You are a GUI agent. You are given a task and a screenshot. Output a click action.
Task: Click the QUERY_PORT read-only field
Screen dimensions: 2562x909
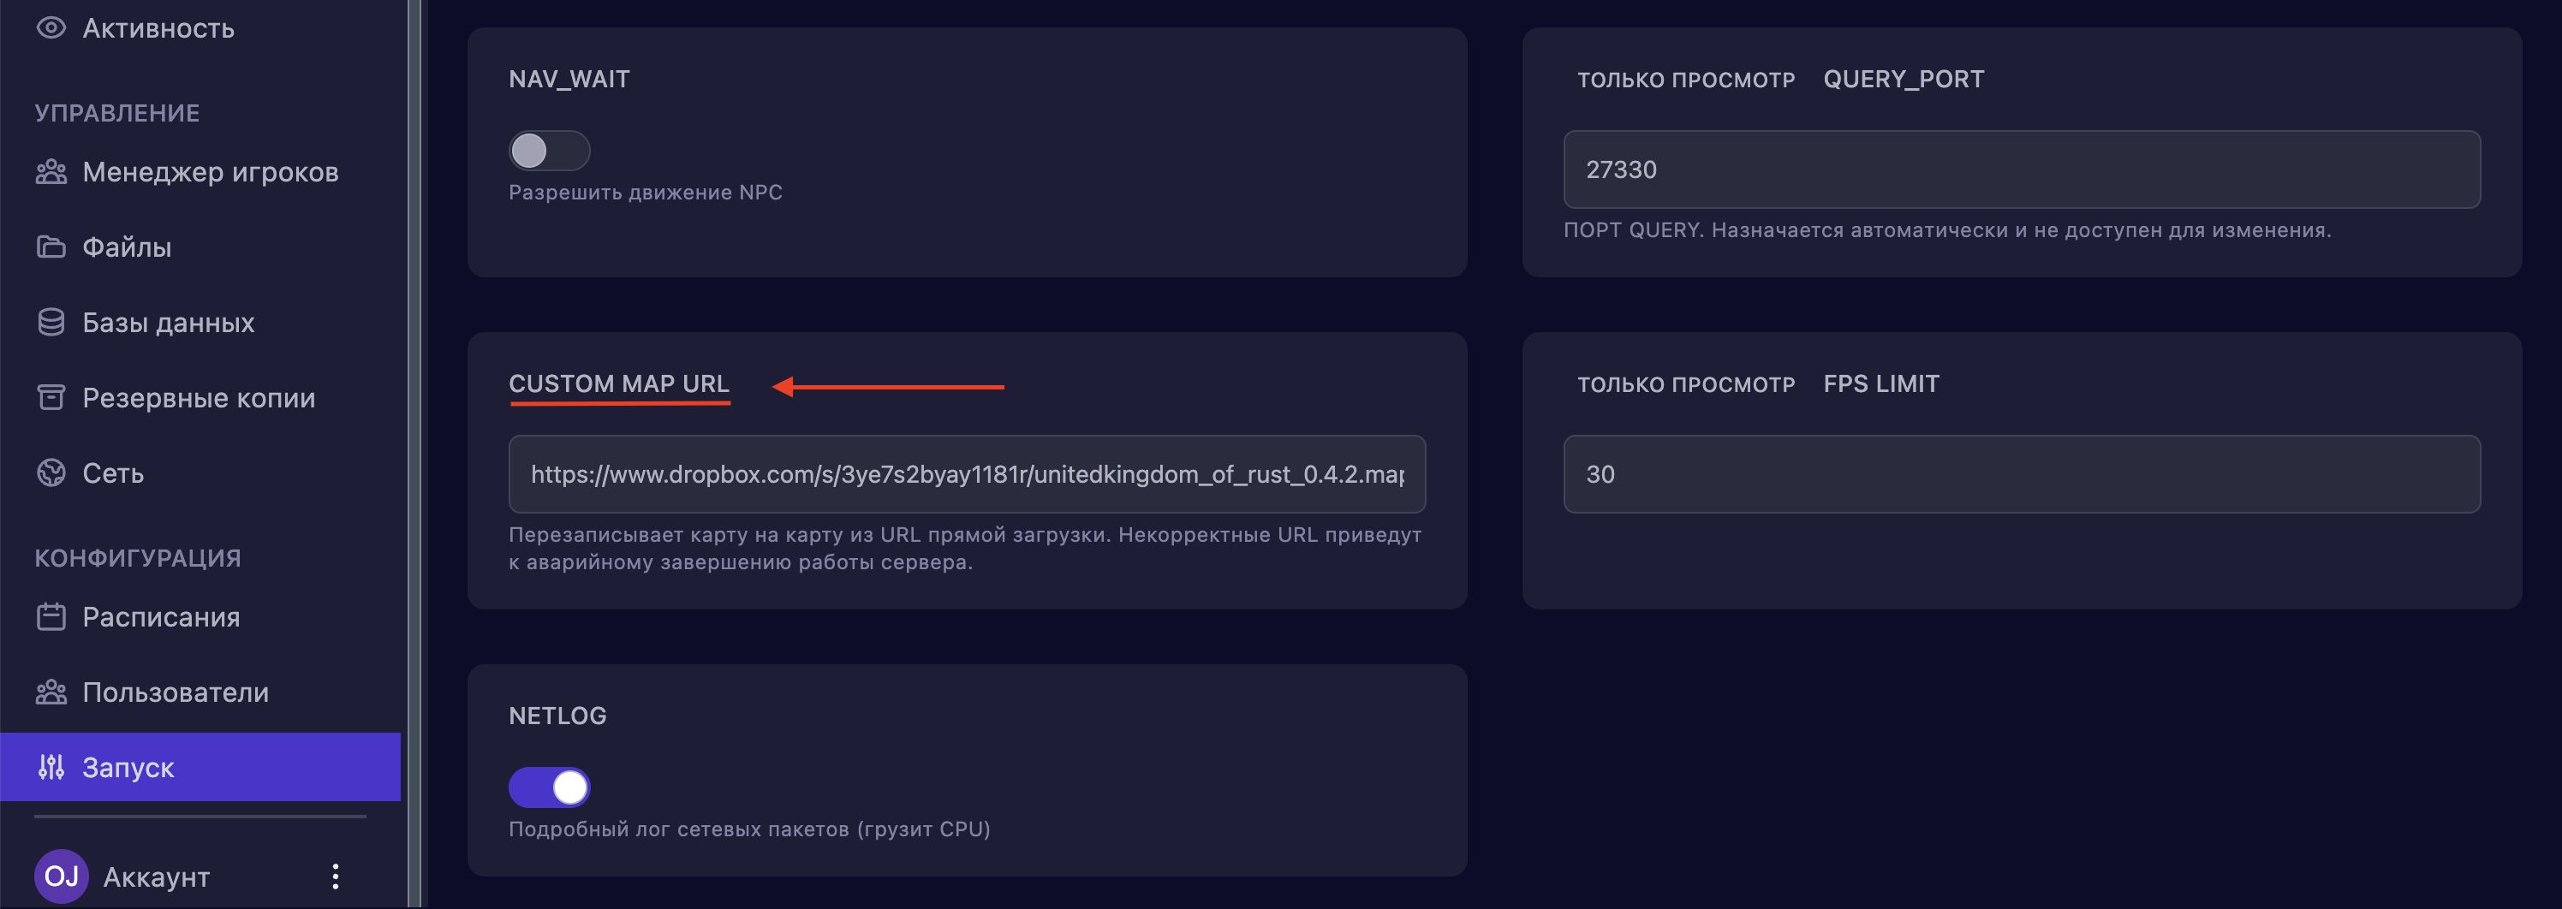point(2021,170)
